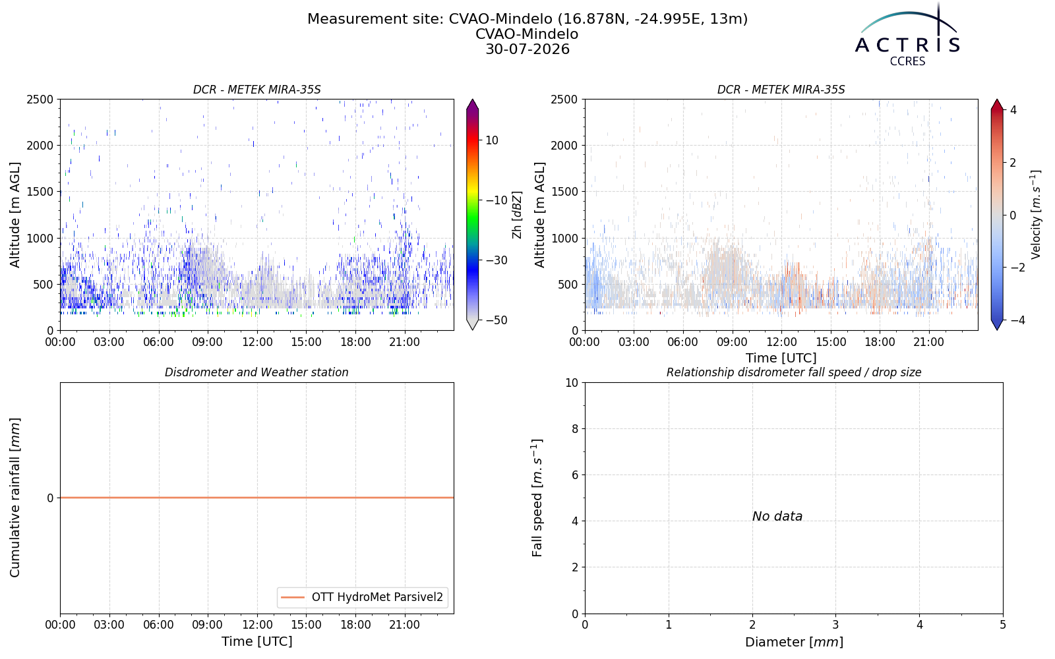The height and width of the screenshot is (659, 1055).
Task: Click 'Altitude [m AGL]' label of the velocity plot
Action: tap(540, 215)
